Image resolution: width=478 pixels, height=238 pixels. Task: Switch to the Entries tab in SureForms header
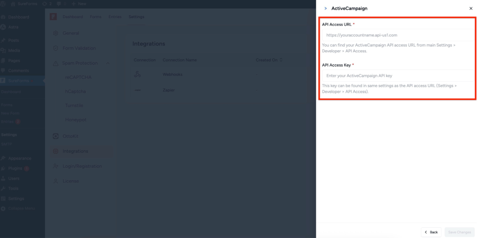(115, 17)
